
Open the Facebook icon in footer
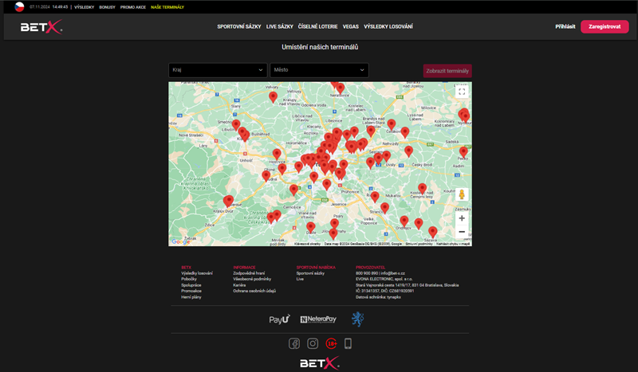pos(294,343)
